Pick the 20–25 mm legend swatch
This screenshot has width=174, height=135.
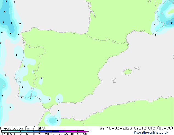click(x=49, y=131)
